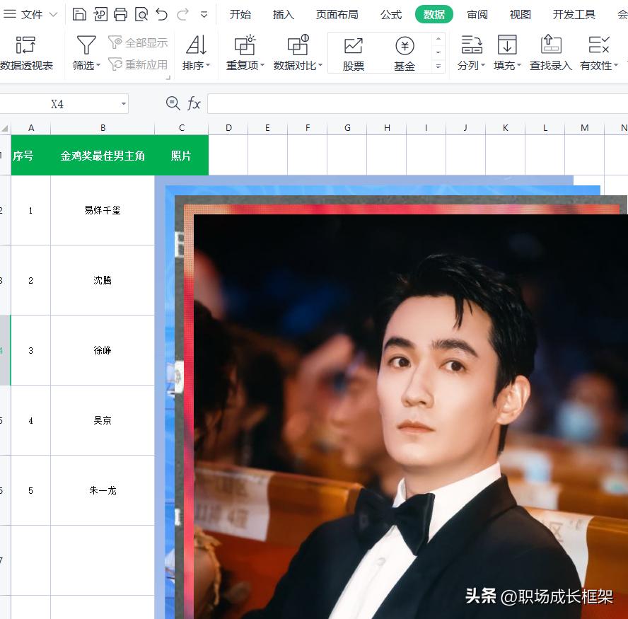The height and width of the screenshot is (619, 628).
Task: Open the 数据透视表 (PivotTable) tool
Action: point(25,53)
